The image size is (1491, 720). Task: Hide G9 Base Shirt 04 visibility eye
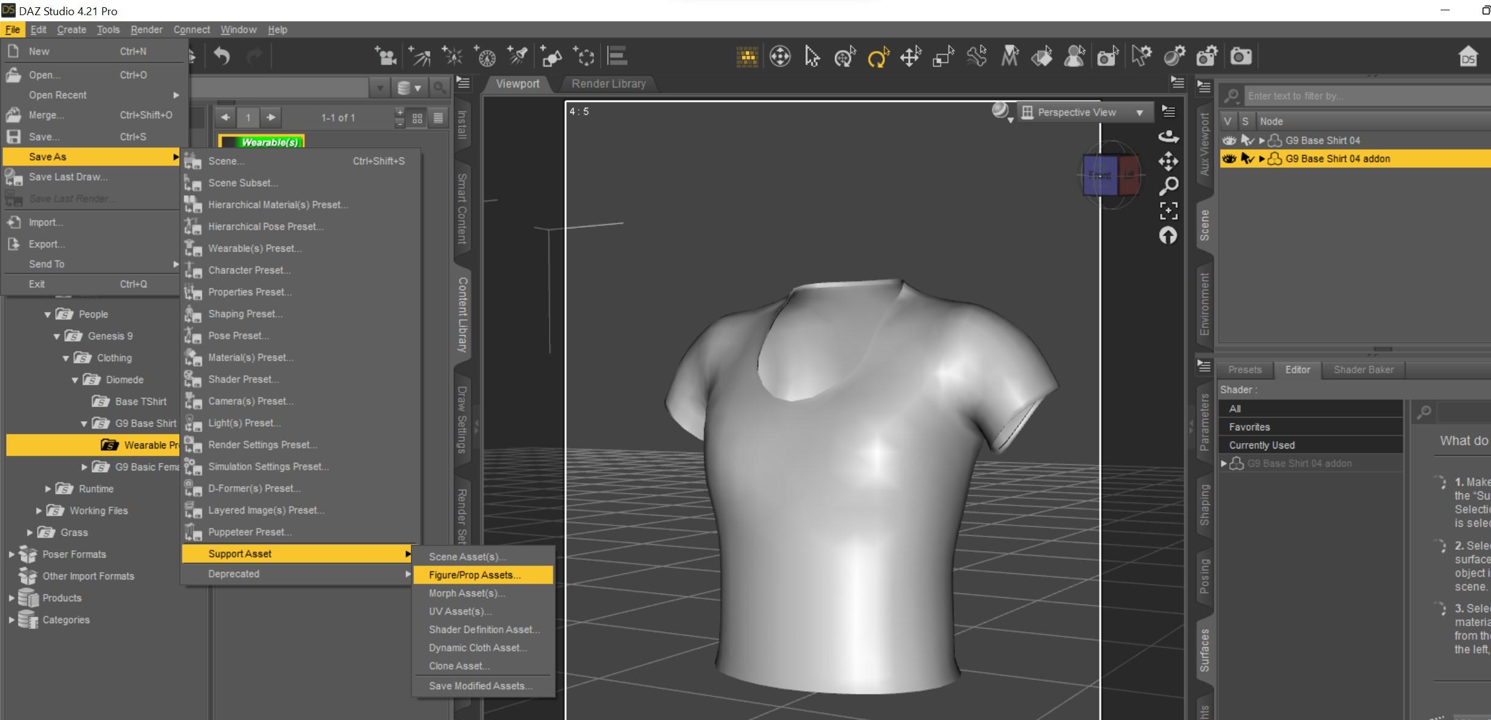click(1229, 141)
